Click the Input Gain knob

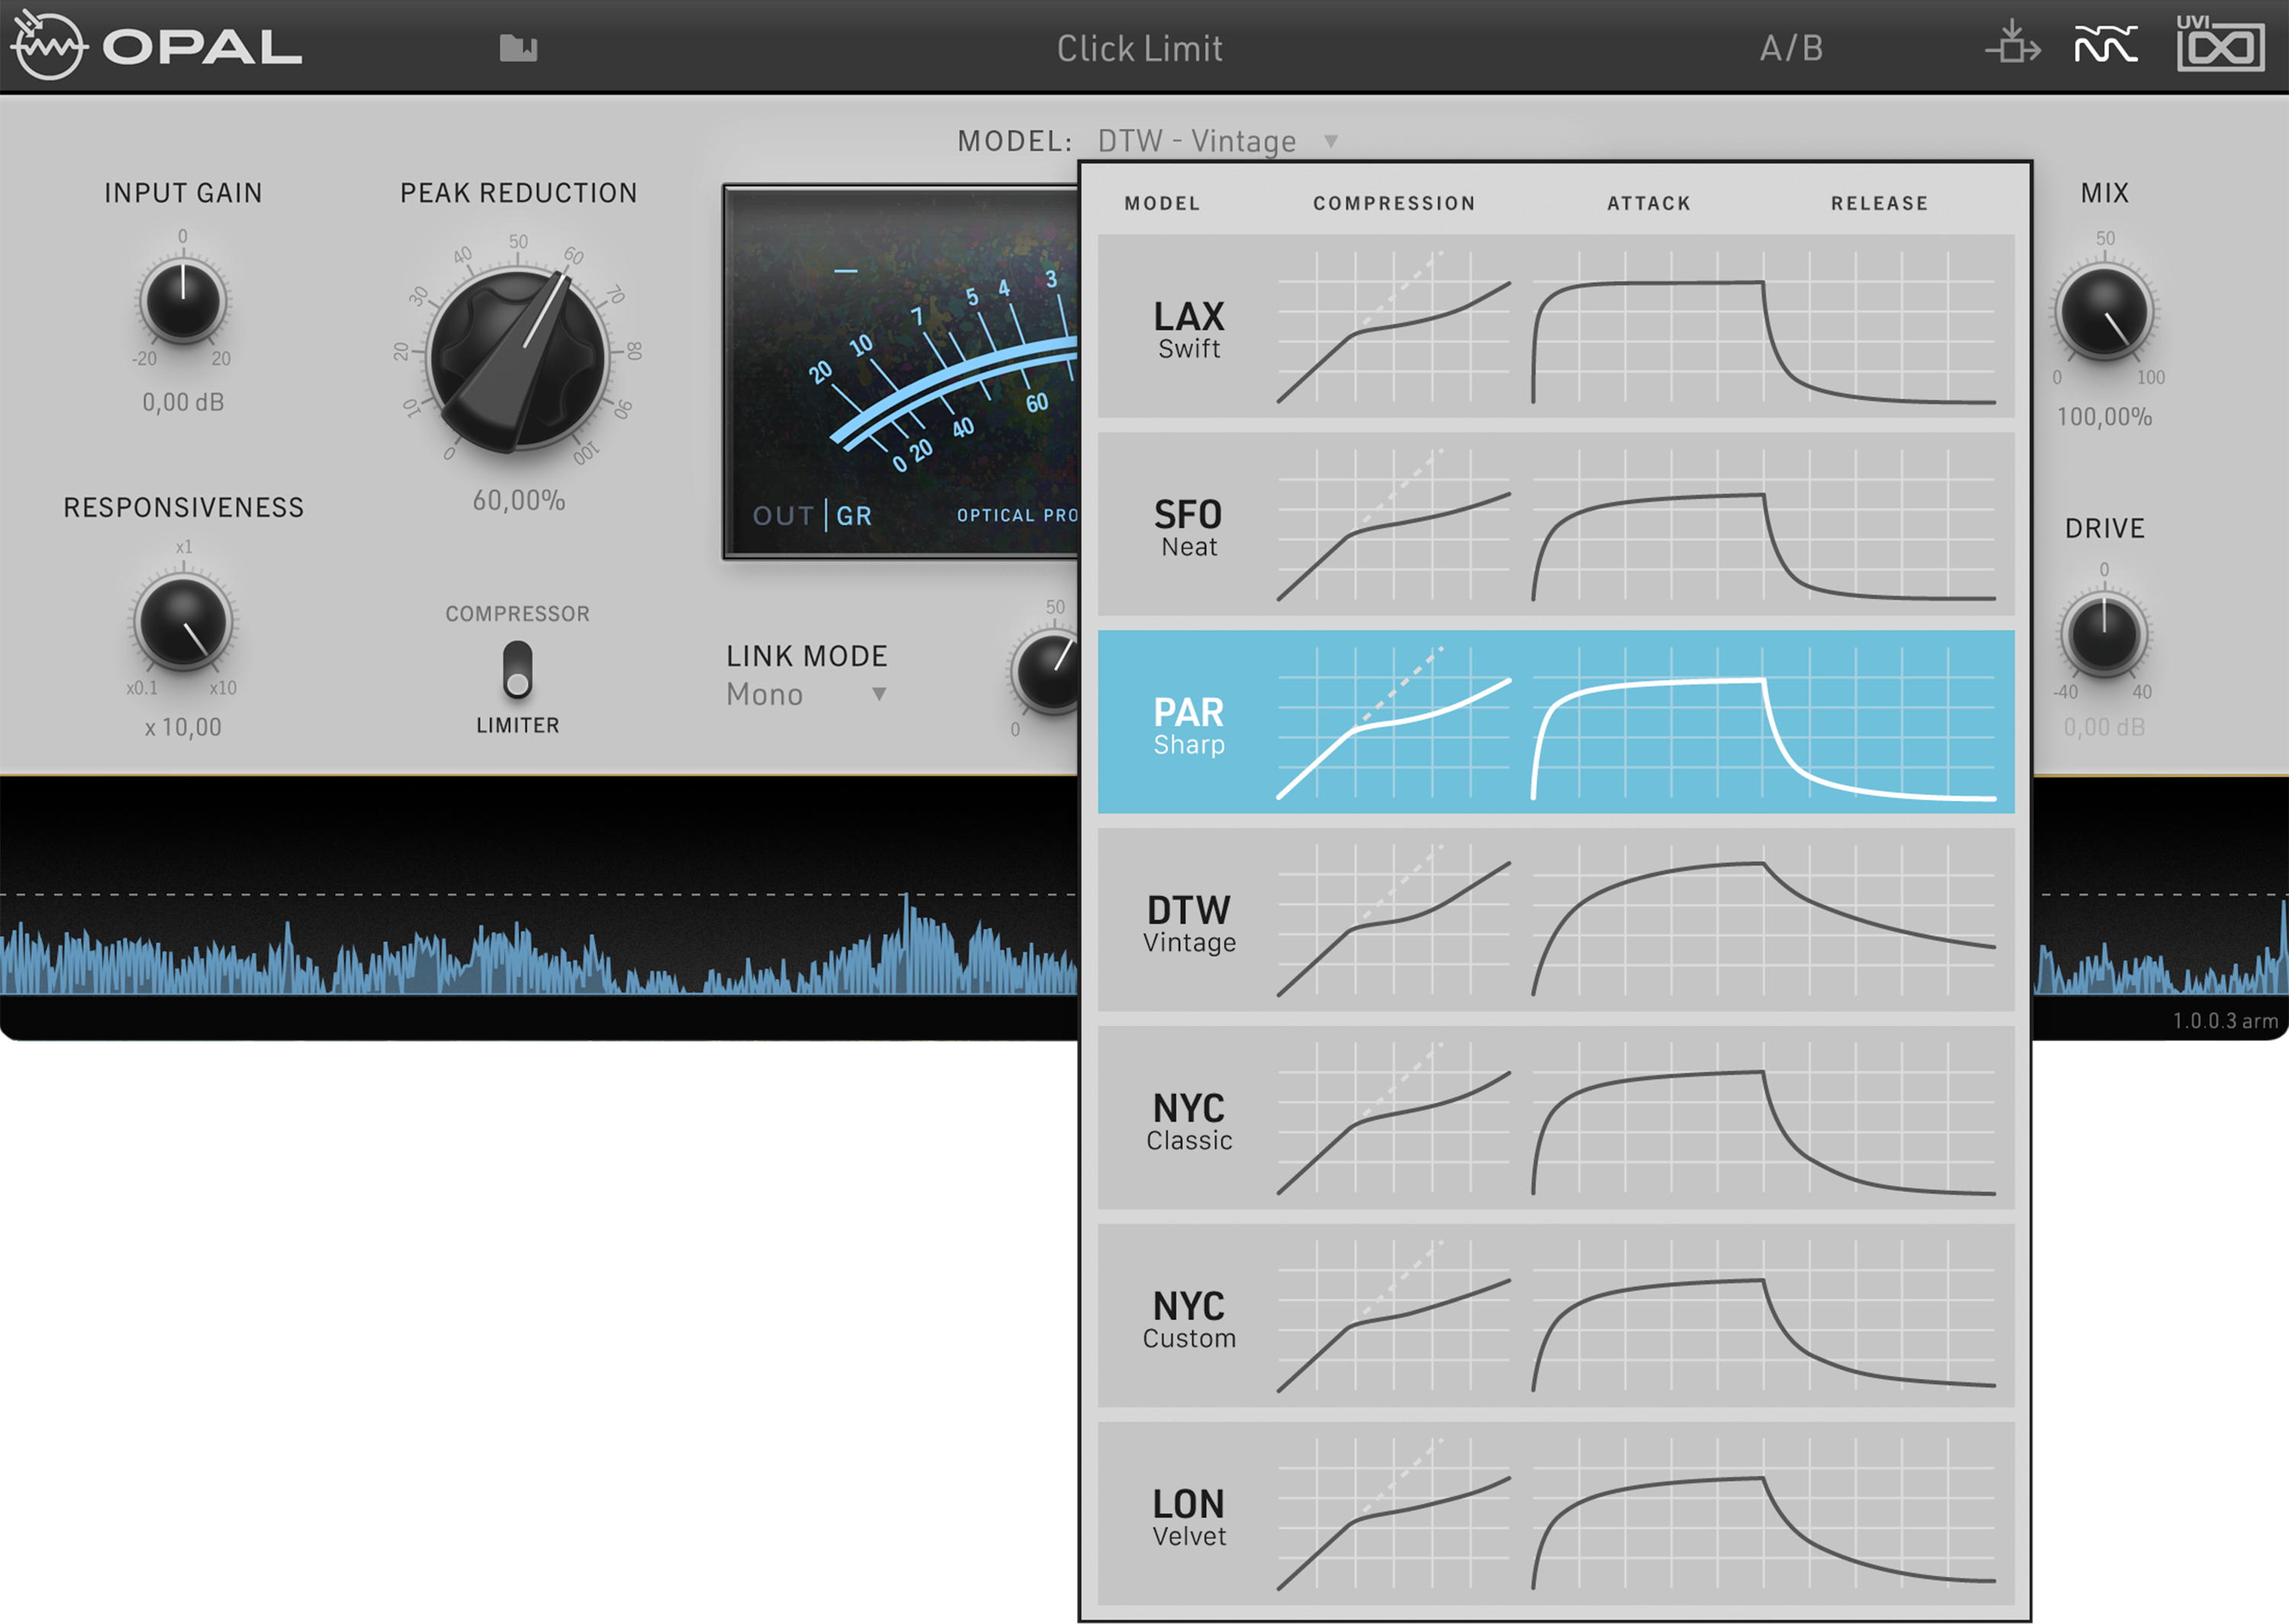pos(183,301)
